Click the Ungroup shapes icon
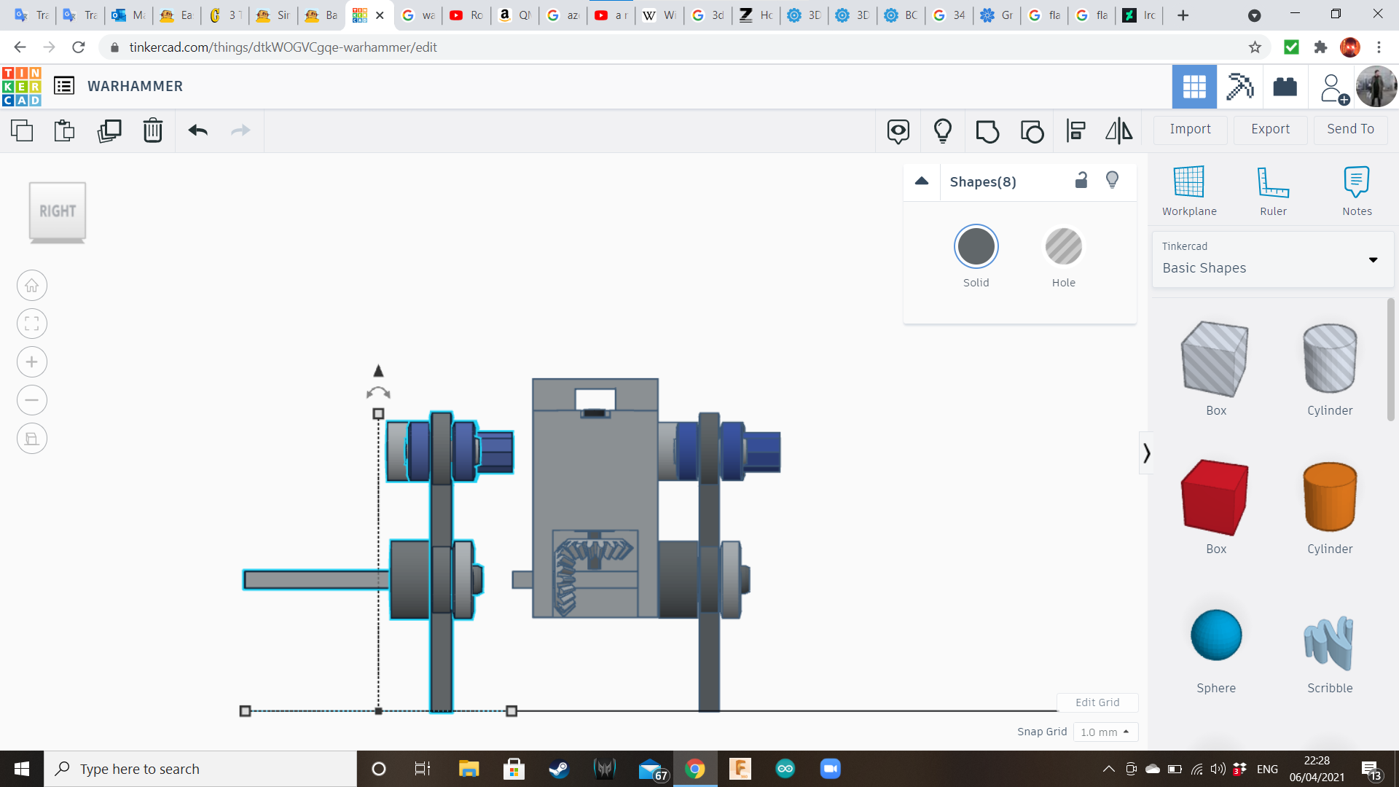 click(1032, 131)
